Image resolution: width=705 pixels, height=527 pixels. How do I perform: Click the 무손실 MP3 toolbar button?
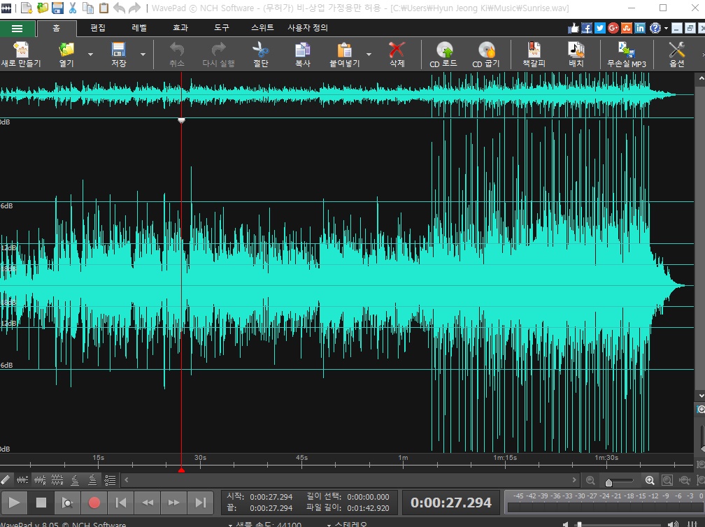tap(627, 55)
